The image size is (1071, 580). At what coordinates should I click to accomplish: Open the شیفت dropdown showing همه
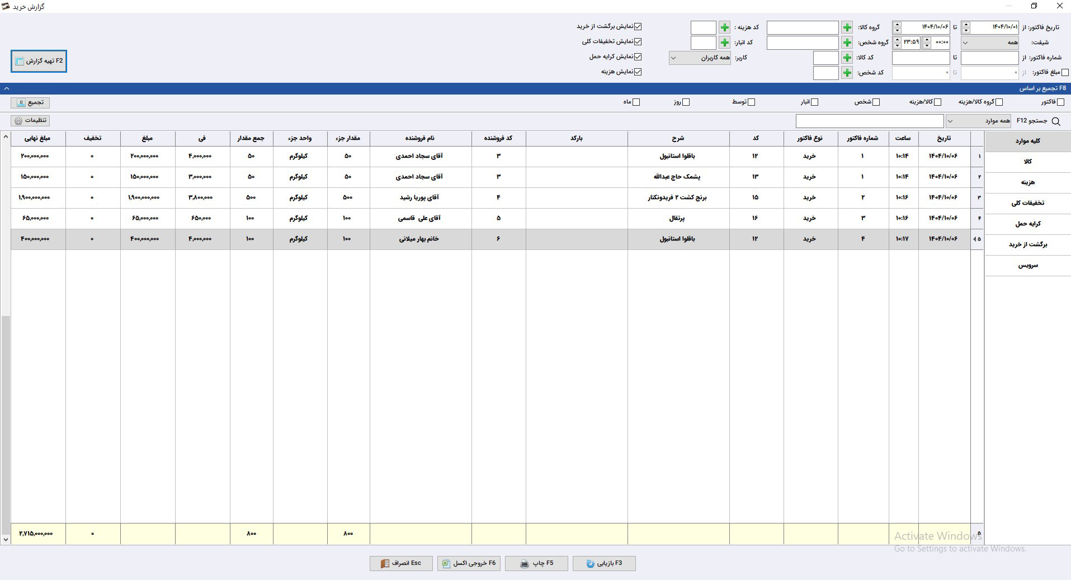click(x=990, y=43)
